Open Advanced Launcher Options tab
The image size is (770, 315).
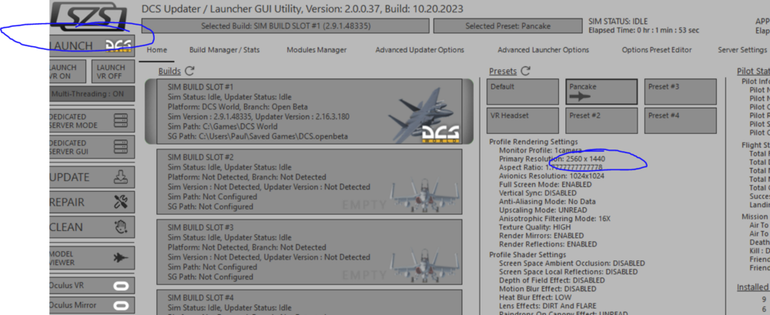[x=543, y=49]
